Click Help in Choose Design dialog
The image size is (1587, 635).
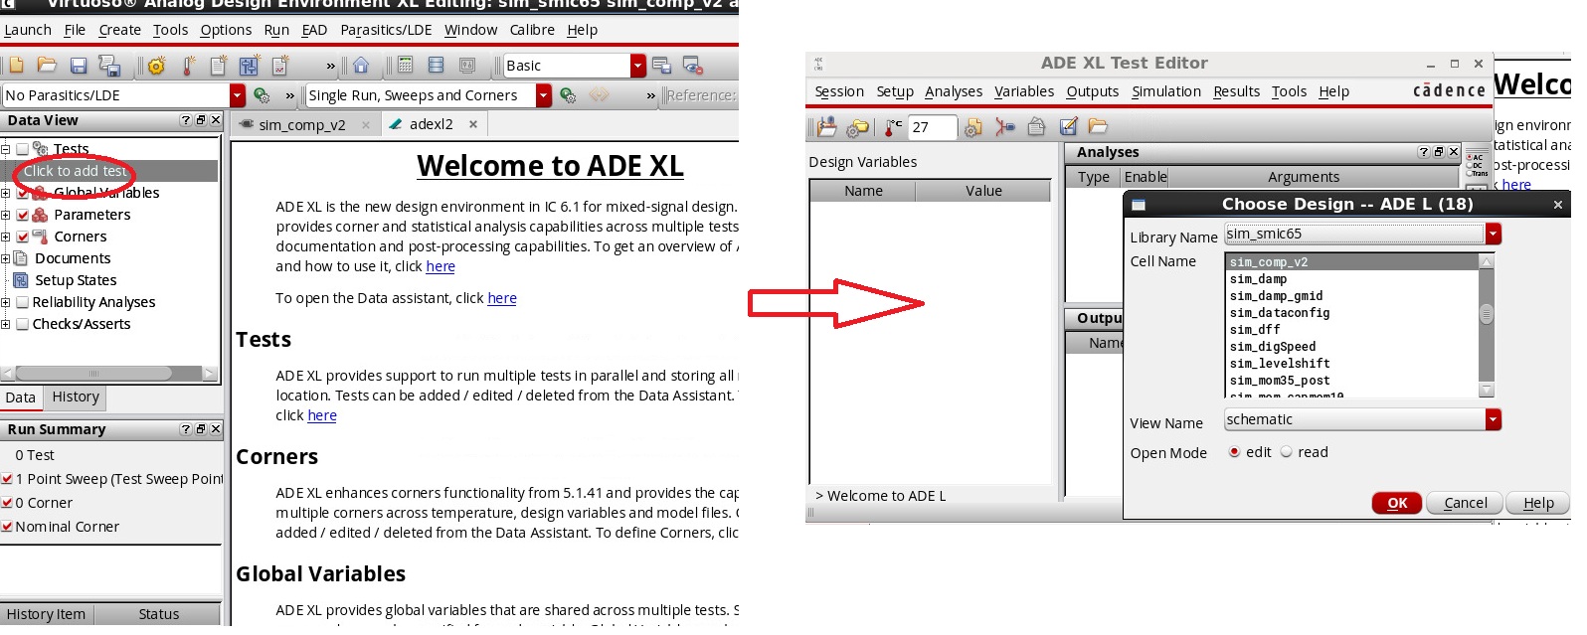click(x=1538, y=503)
